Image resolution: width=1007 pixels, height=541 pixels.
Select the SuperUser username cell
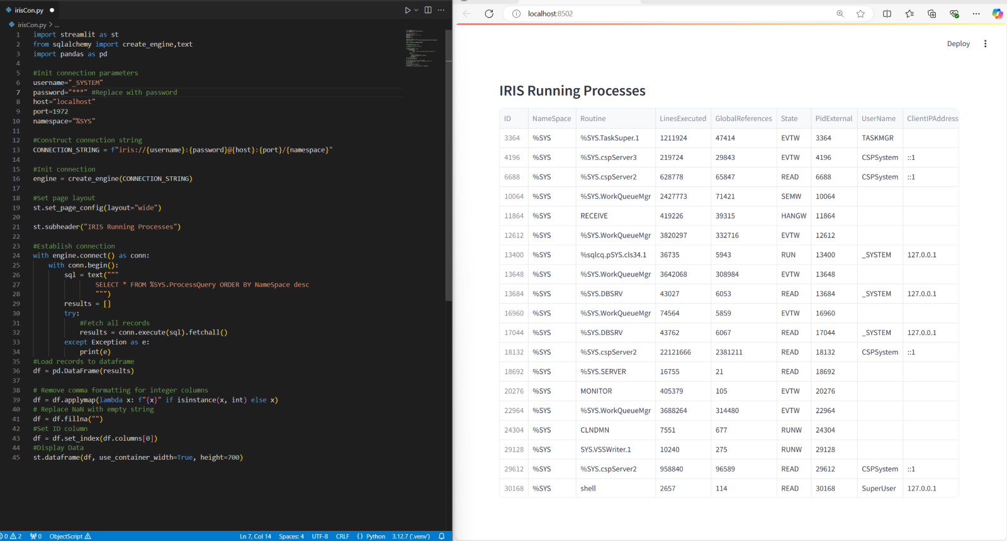click(880, 489)
